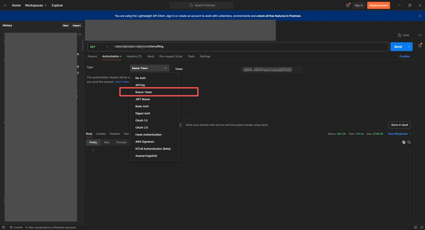Click the 37.99 KB response size

point(378,134)
